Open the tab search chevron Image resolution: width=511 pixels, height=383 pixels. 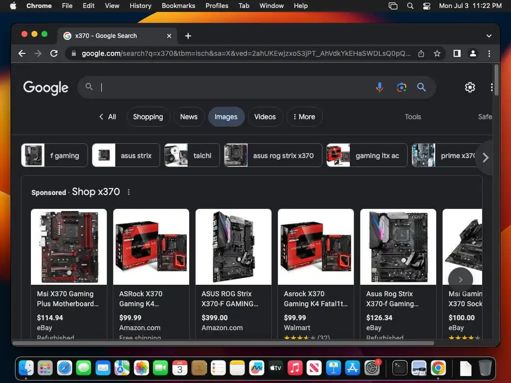click(x=489, y=36)
